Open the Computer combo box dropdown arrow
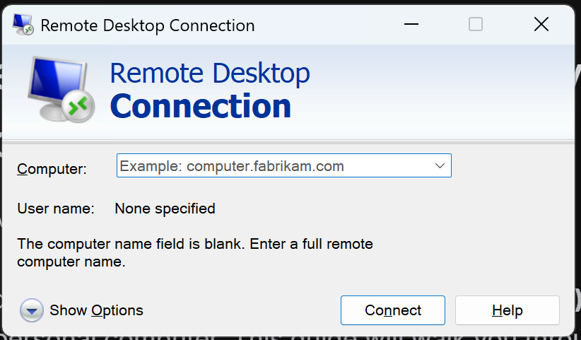This screenshot has height=340, width=581. pos(440,165)
